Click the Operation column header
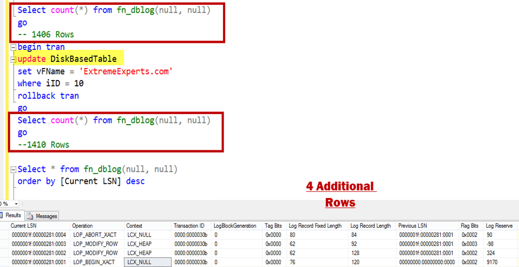The height and width of the screenshot is (267, 519). click(82, 226)
